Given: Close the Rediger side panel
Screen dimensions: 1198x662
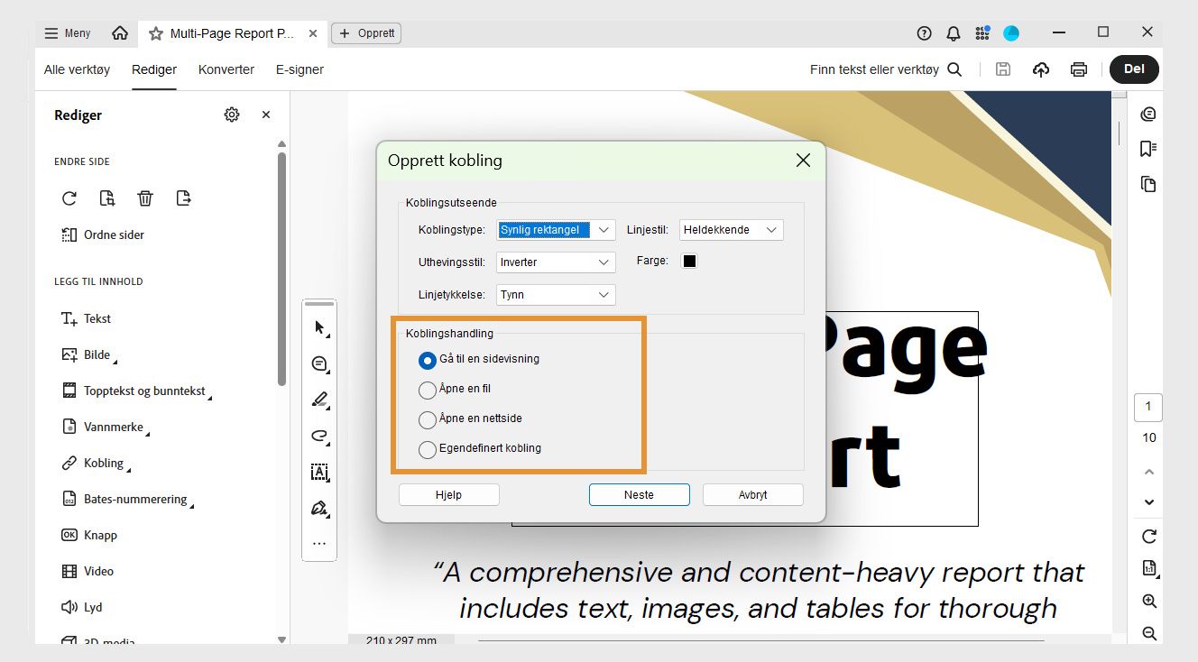Looking at the screenshot, I should [266, 115].
